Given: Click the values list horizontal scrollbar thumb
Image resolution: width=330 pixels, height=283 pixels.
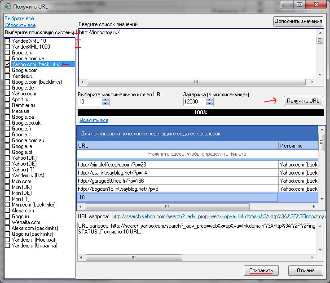Looking at the screenshot, I should pos(196,82).
